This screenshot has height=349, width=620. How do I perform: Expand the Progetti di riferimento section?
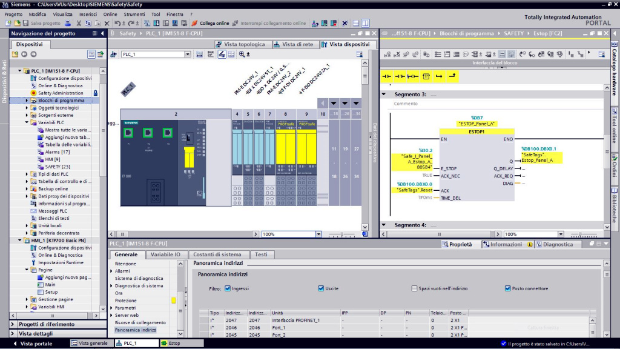[13, 324]
